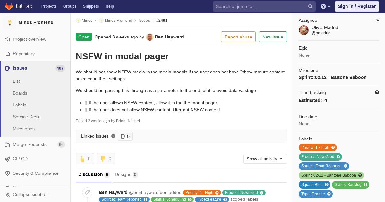Click the Minds Frontend project title
The width and height of the screenshot is (385, 202).
click(x=36, y=22)
